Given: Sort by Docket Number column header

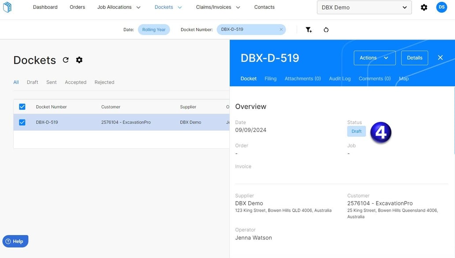Looking at the screenshot, I should coord(51,107).
